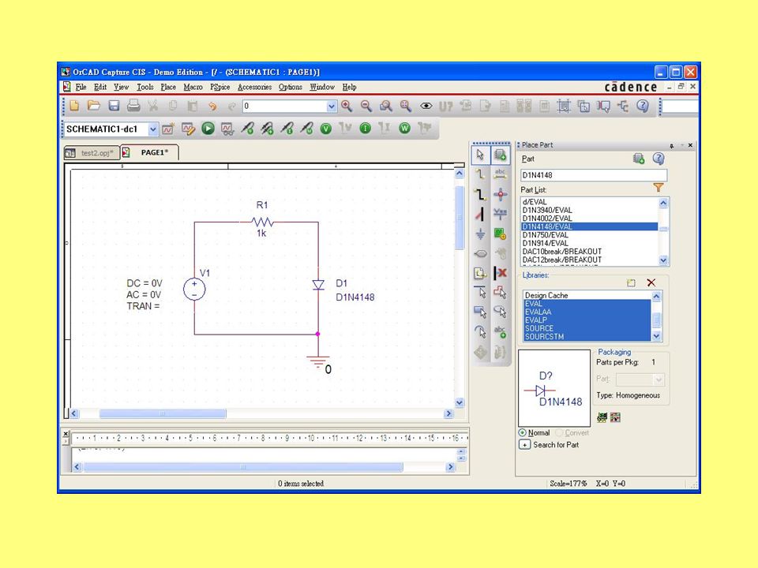The width and height of the screenshot is (758, 568).
Task: Edit the simulation profile settings
Action: tap(188, 129)
